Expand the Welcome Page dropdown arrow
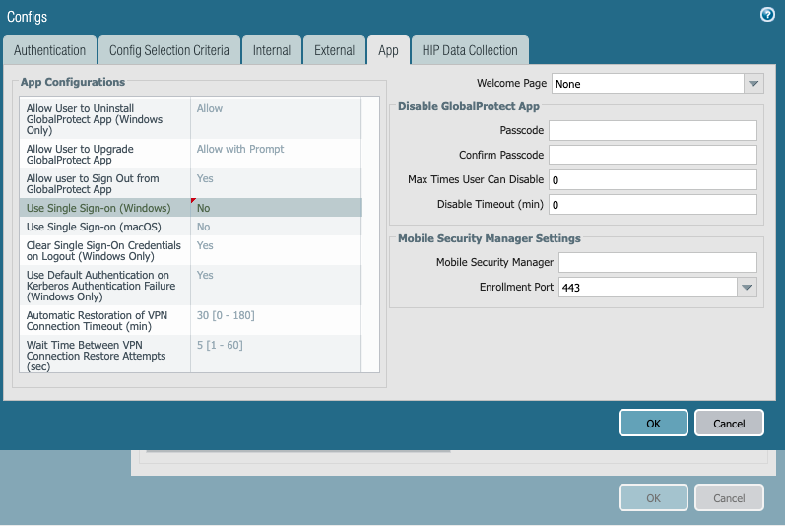The image size is (785, 526). pos(753,84)
